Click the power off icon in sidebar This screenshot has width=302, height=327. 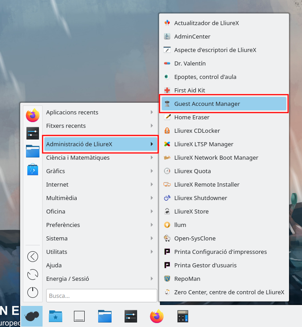33,292
